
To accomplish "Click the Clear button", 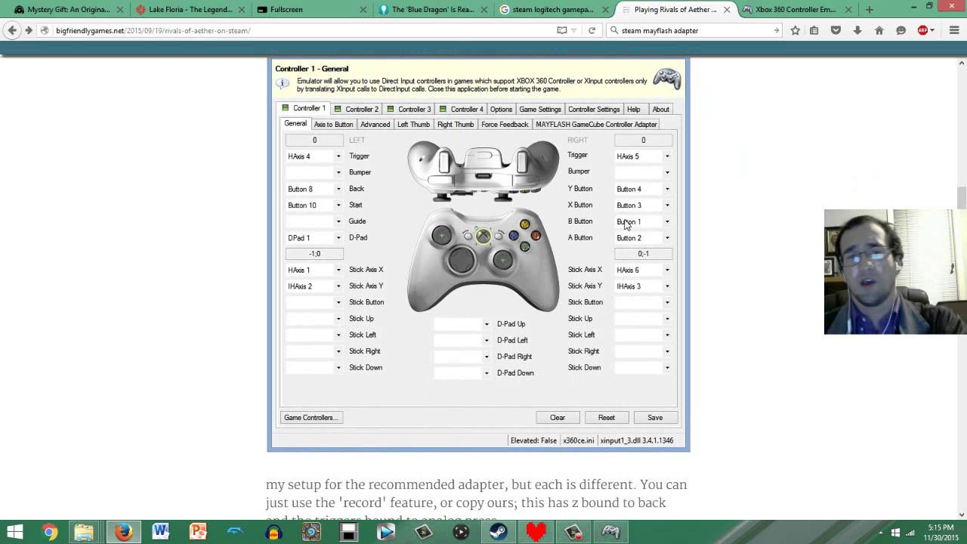I will click(x=558, y=417).
